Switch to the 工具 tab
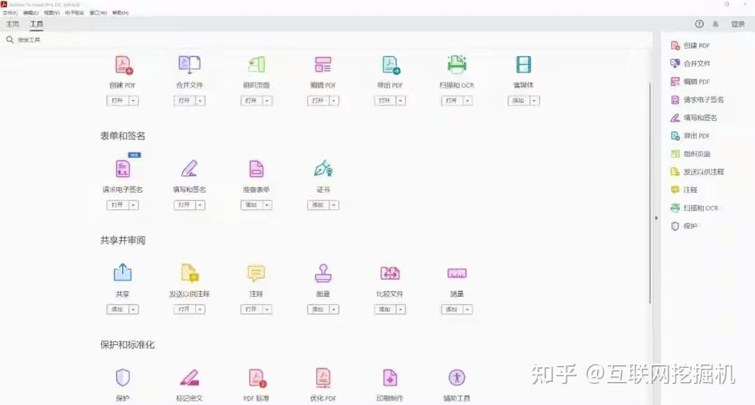The width and height of the screenshot is (755, 405). click(x=36, y=24)
